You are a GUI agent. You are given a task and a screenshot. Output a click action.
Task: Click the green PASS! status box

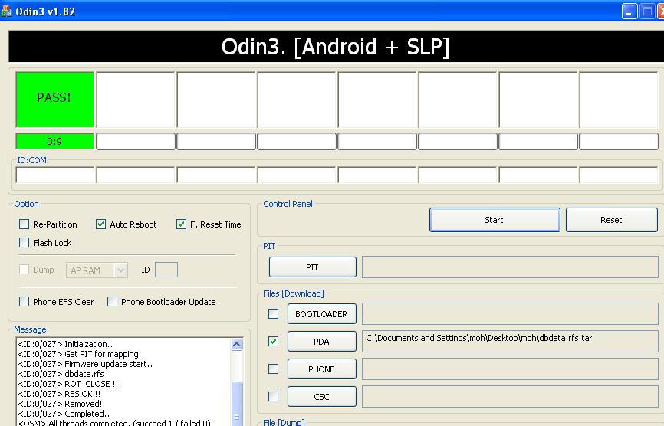point(54,100)
